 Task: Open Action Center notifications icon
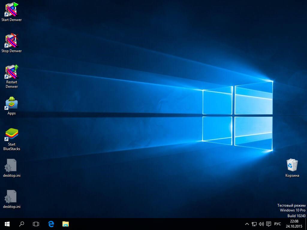point(269,224)
